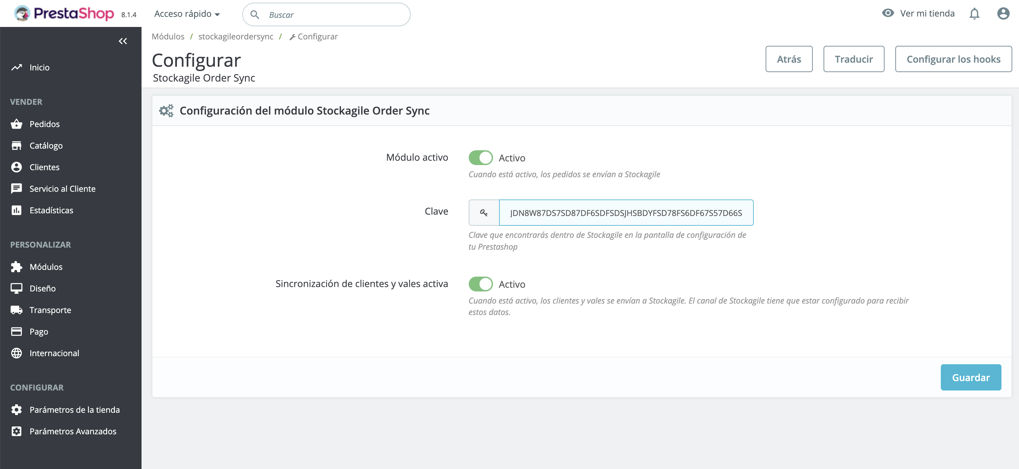Click the Catálogo store icon
1019x469 pixels.
[x=16, y=146]
